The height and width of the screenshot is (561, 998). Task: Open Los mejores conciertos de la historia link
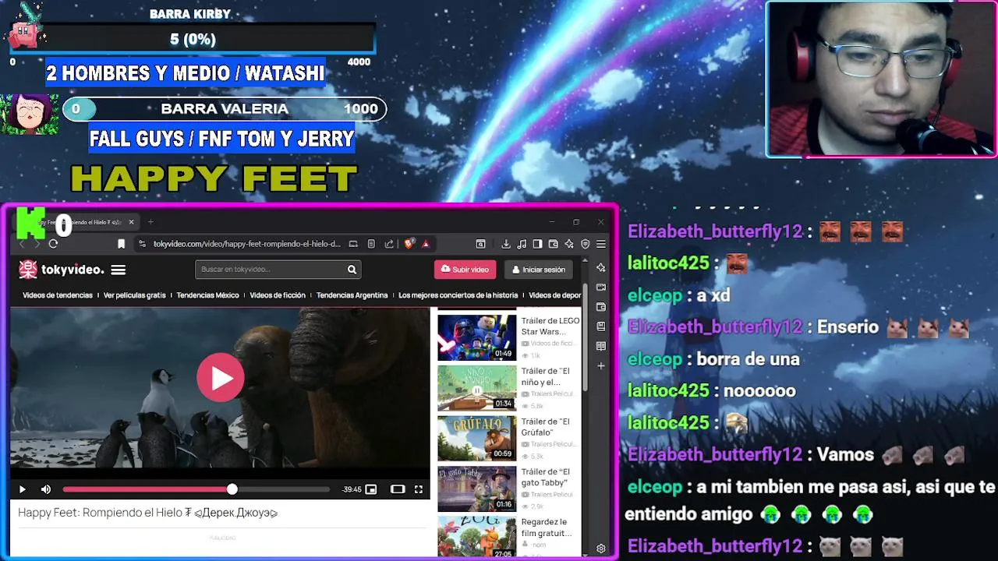[x=458, y=295]
